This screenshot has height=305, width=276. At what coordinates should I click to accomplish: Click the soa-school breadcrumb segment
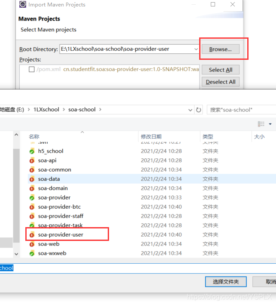pyautogui.click(x=82, y=110)
